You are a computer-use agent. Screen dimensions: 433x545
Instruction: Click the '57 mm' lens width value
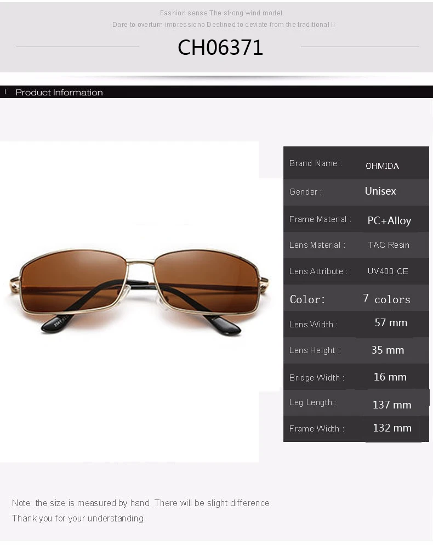tap(391, 323)
